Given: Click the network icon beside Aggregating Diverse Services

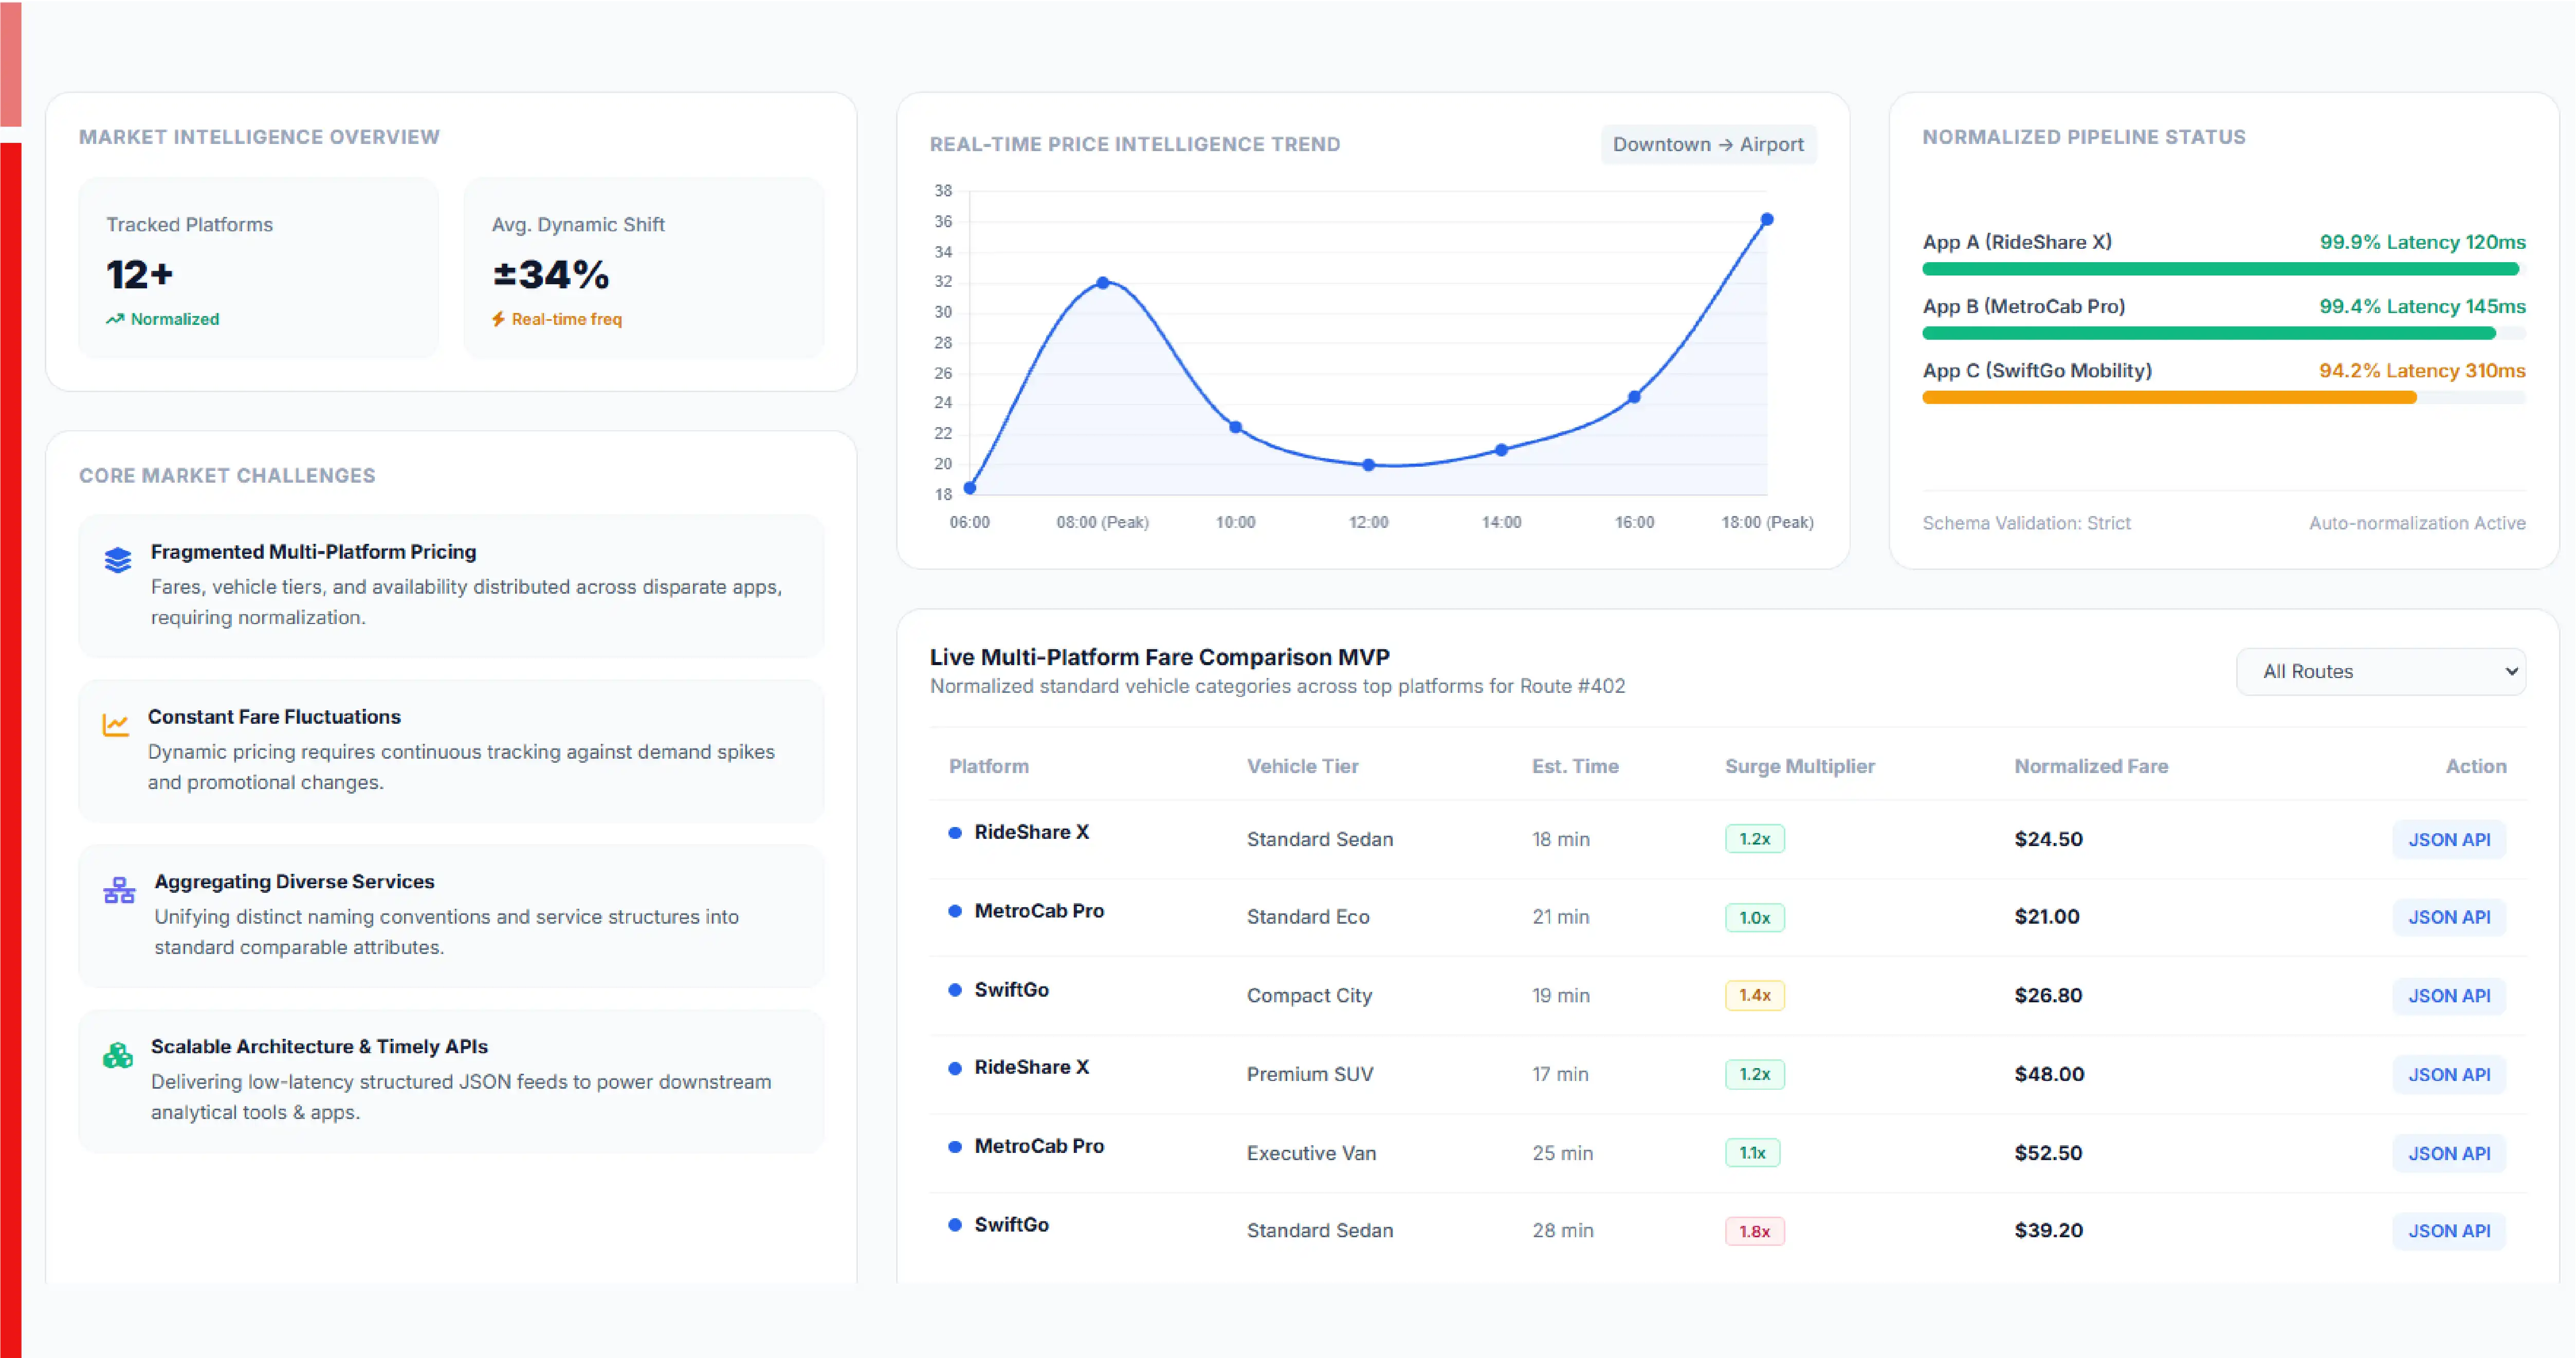Looking at the screenshot, I should coord(119,890).
